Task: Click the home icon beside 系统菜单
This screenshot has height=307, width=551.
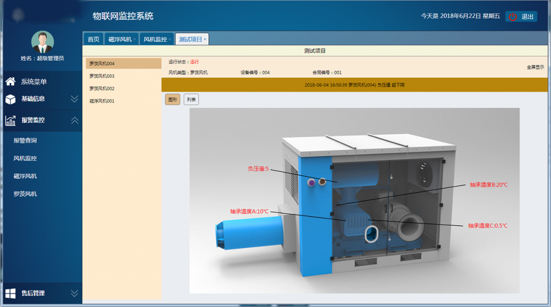Action: pos(10,82)
